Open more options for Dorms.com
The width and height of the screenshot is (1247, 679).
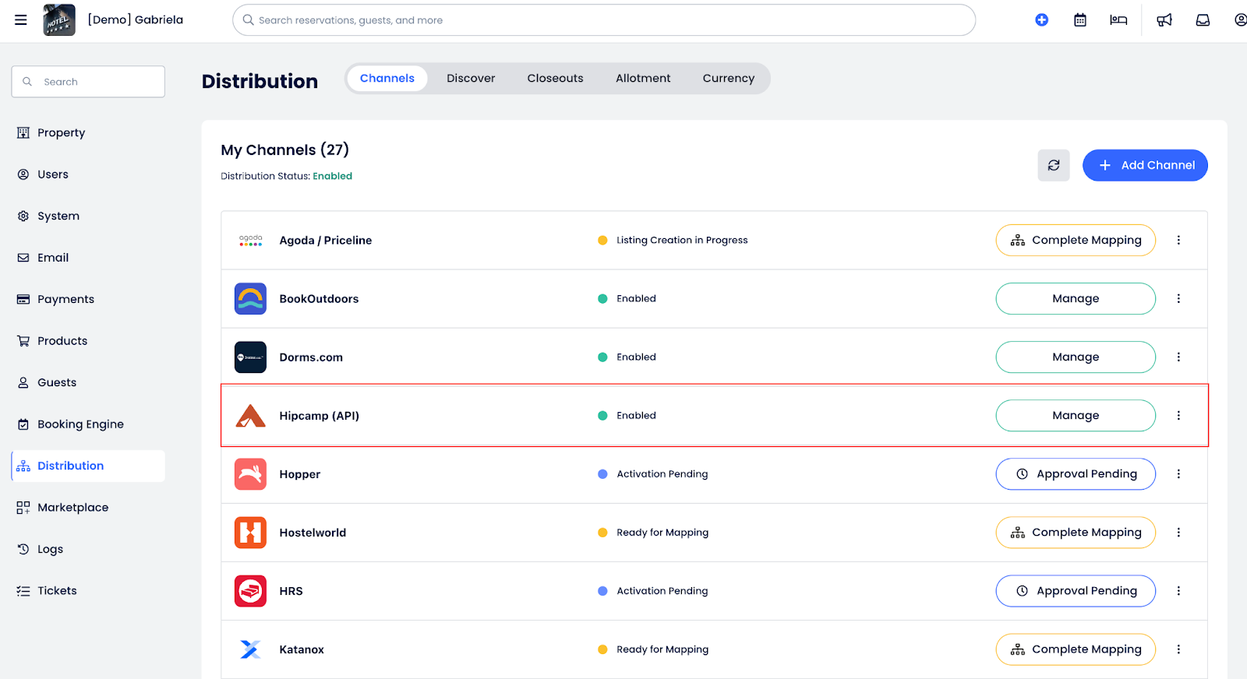click(x=1178, y=357)
